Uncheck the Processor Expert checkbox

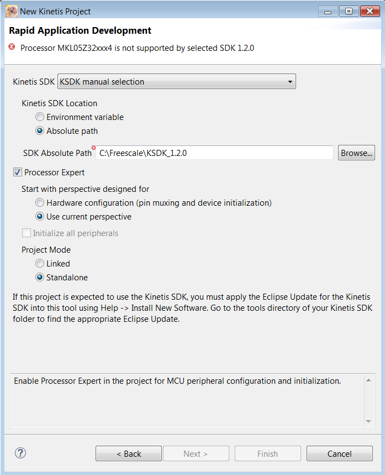pyautogui.click(x=18, y=173)
